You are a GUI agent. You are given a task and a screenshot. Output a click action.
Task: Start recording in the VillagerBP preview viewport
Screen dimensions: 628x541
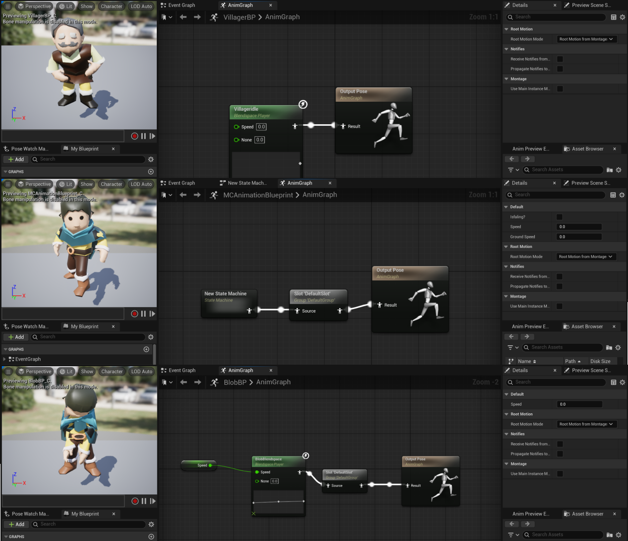click(x=134, y=136)
